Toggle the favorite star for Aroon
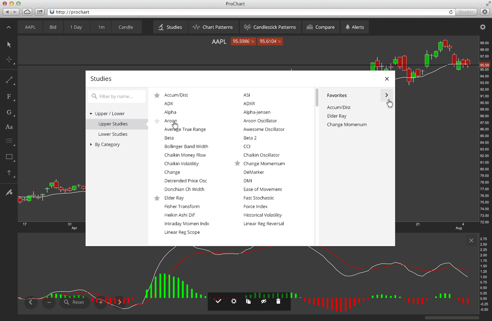492x321 pixels. (x=157, y=121)
